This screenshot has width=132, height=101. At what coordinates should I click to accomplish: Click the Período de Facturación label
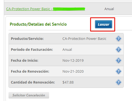point(32,50)
